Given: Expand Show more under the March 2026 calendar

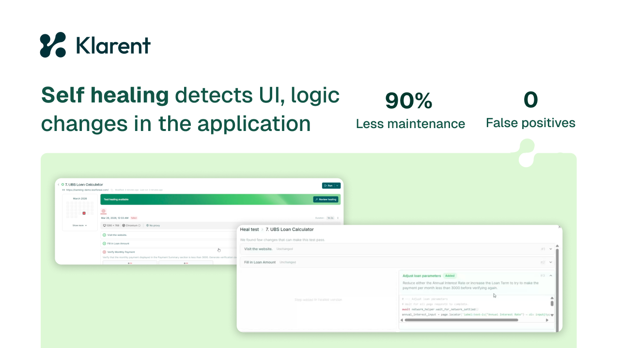Looking at the screenshot, I should [79, 225].
